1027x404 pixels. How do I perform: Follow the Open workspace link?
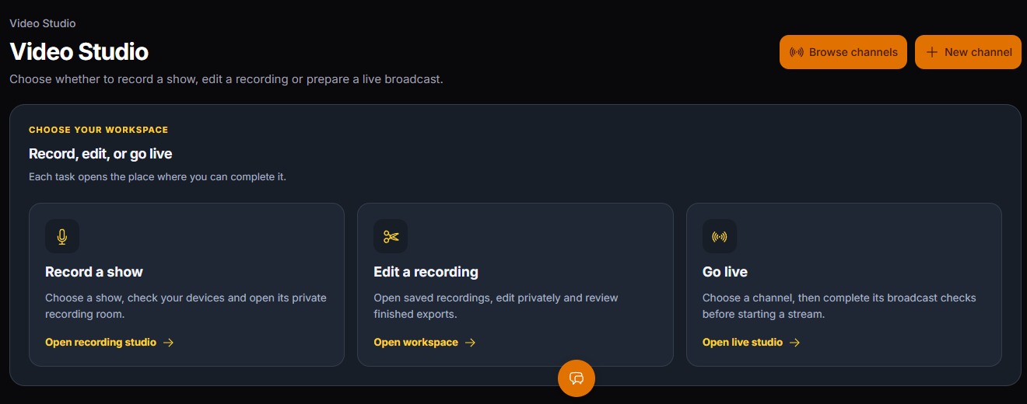(x=424, y=342)
